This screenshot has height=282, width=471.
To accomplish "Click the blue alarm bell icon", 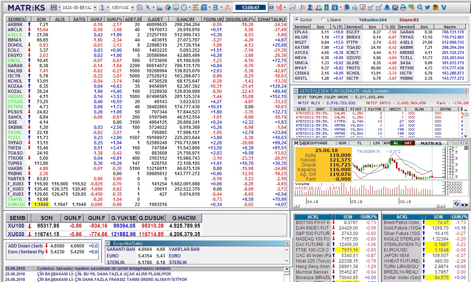I will pos(387,7).
